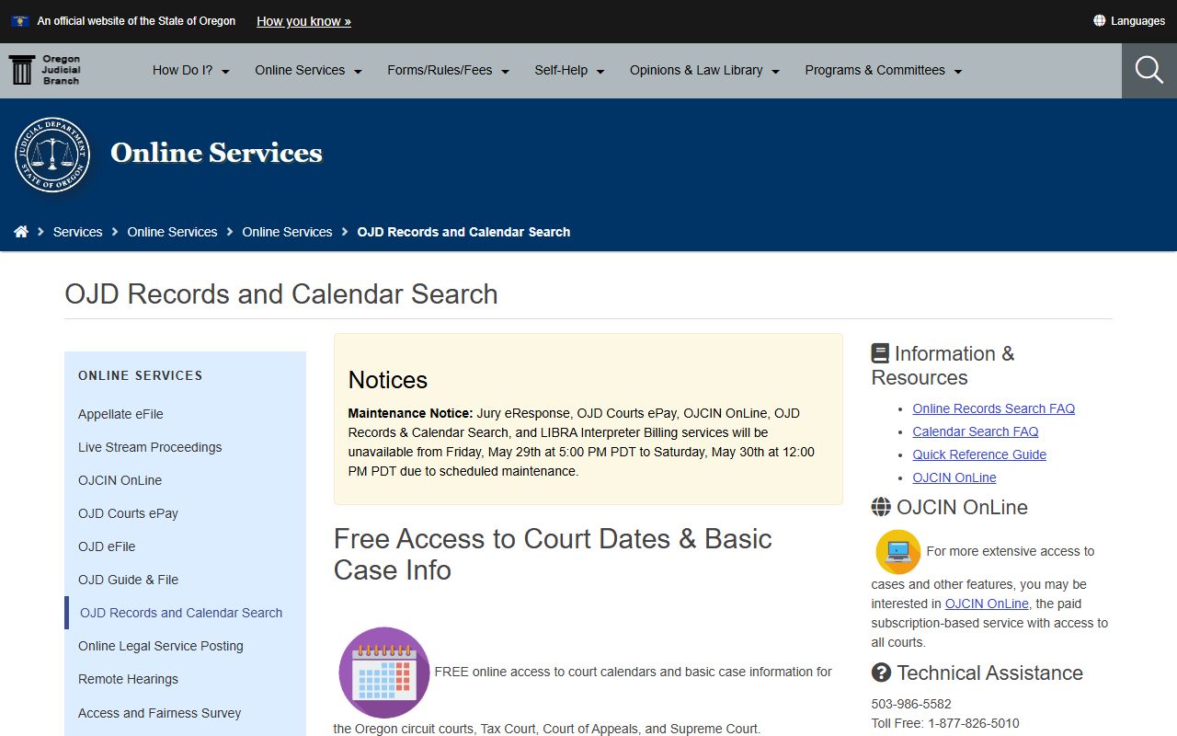
Task: Go to home via breadcrumb house icon
Action: (x=21, y=232)
